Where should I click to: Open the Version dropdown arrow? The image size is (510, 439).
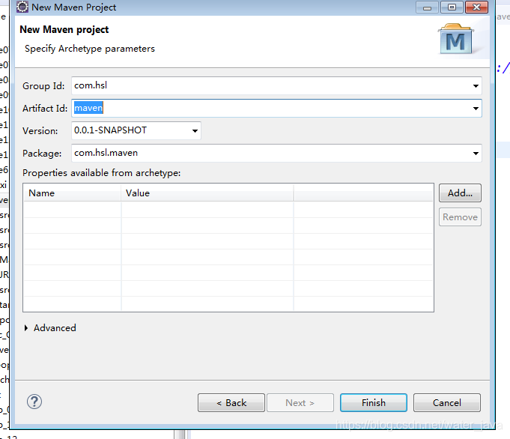195,131
